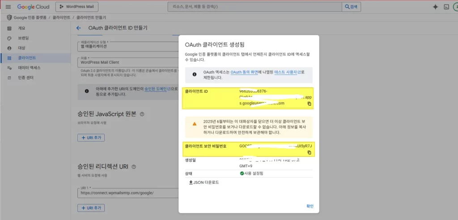Open the 승인된 도메인 link

pos(157,89)
